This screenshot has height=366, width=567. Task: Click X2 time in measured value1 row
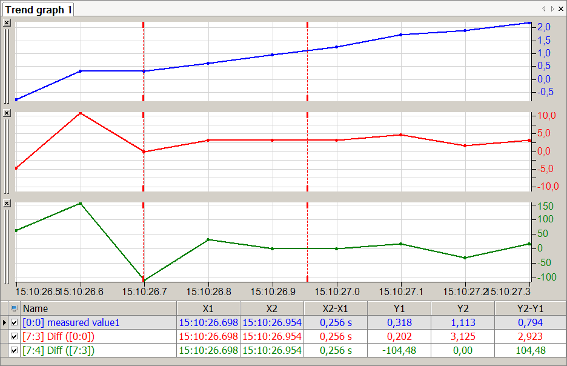tap(272, 322)
